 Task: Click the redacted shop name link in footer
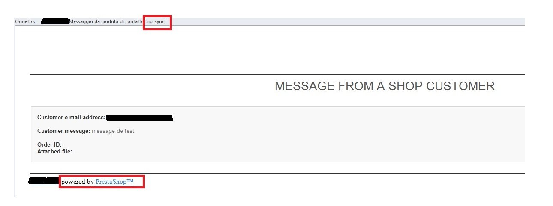tap(43, 181)
